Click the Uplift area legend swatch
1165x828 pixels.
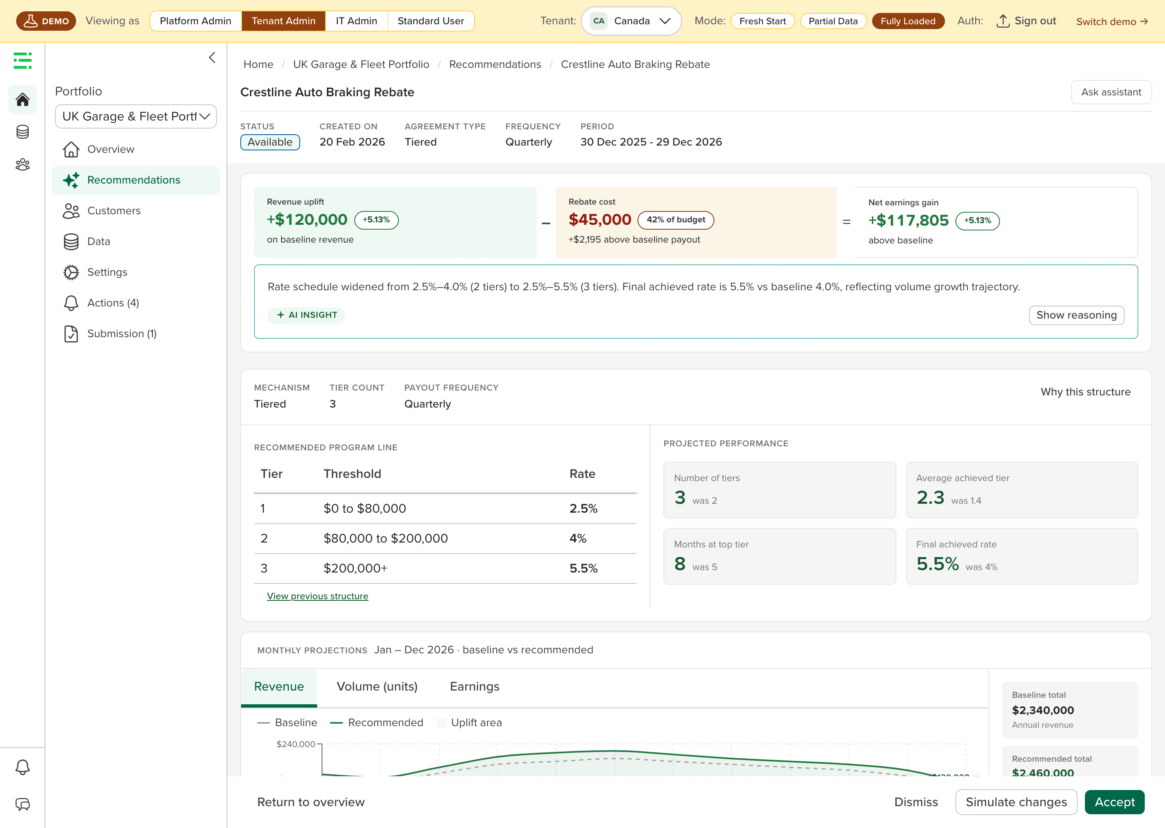coord(442,723)
